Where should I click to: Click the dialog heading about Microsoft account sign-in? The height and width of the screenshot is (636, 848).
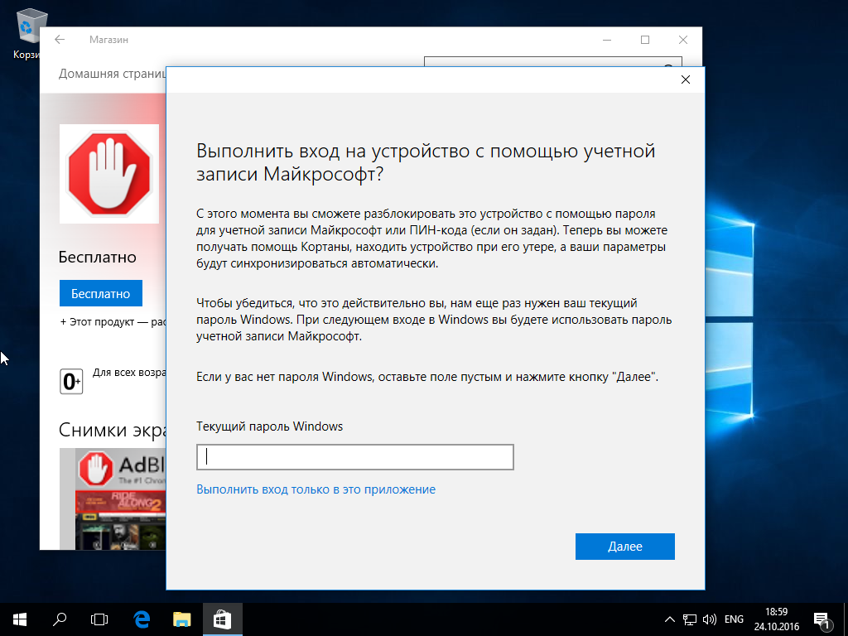[426, 162]
